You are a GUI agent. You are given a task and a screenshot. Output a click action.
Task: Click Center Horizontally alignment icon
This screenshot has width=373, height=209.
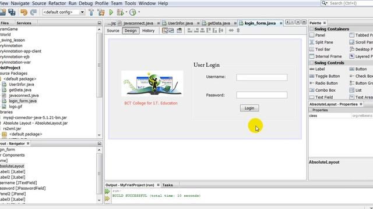coord(202,30)
